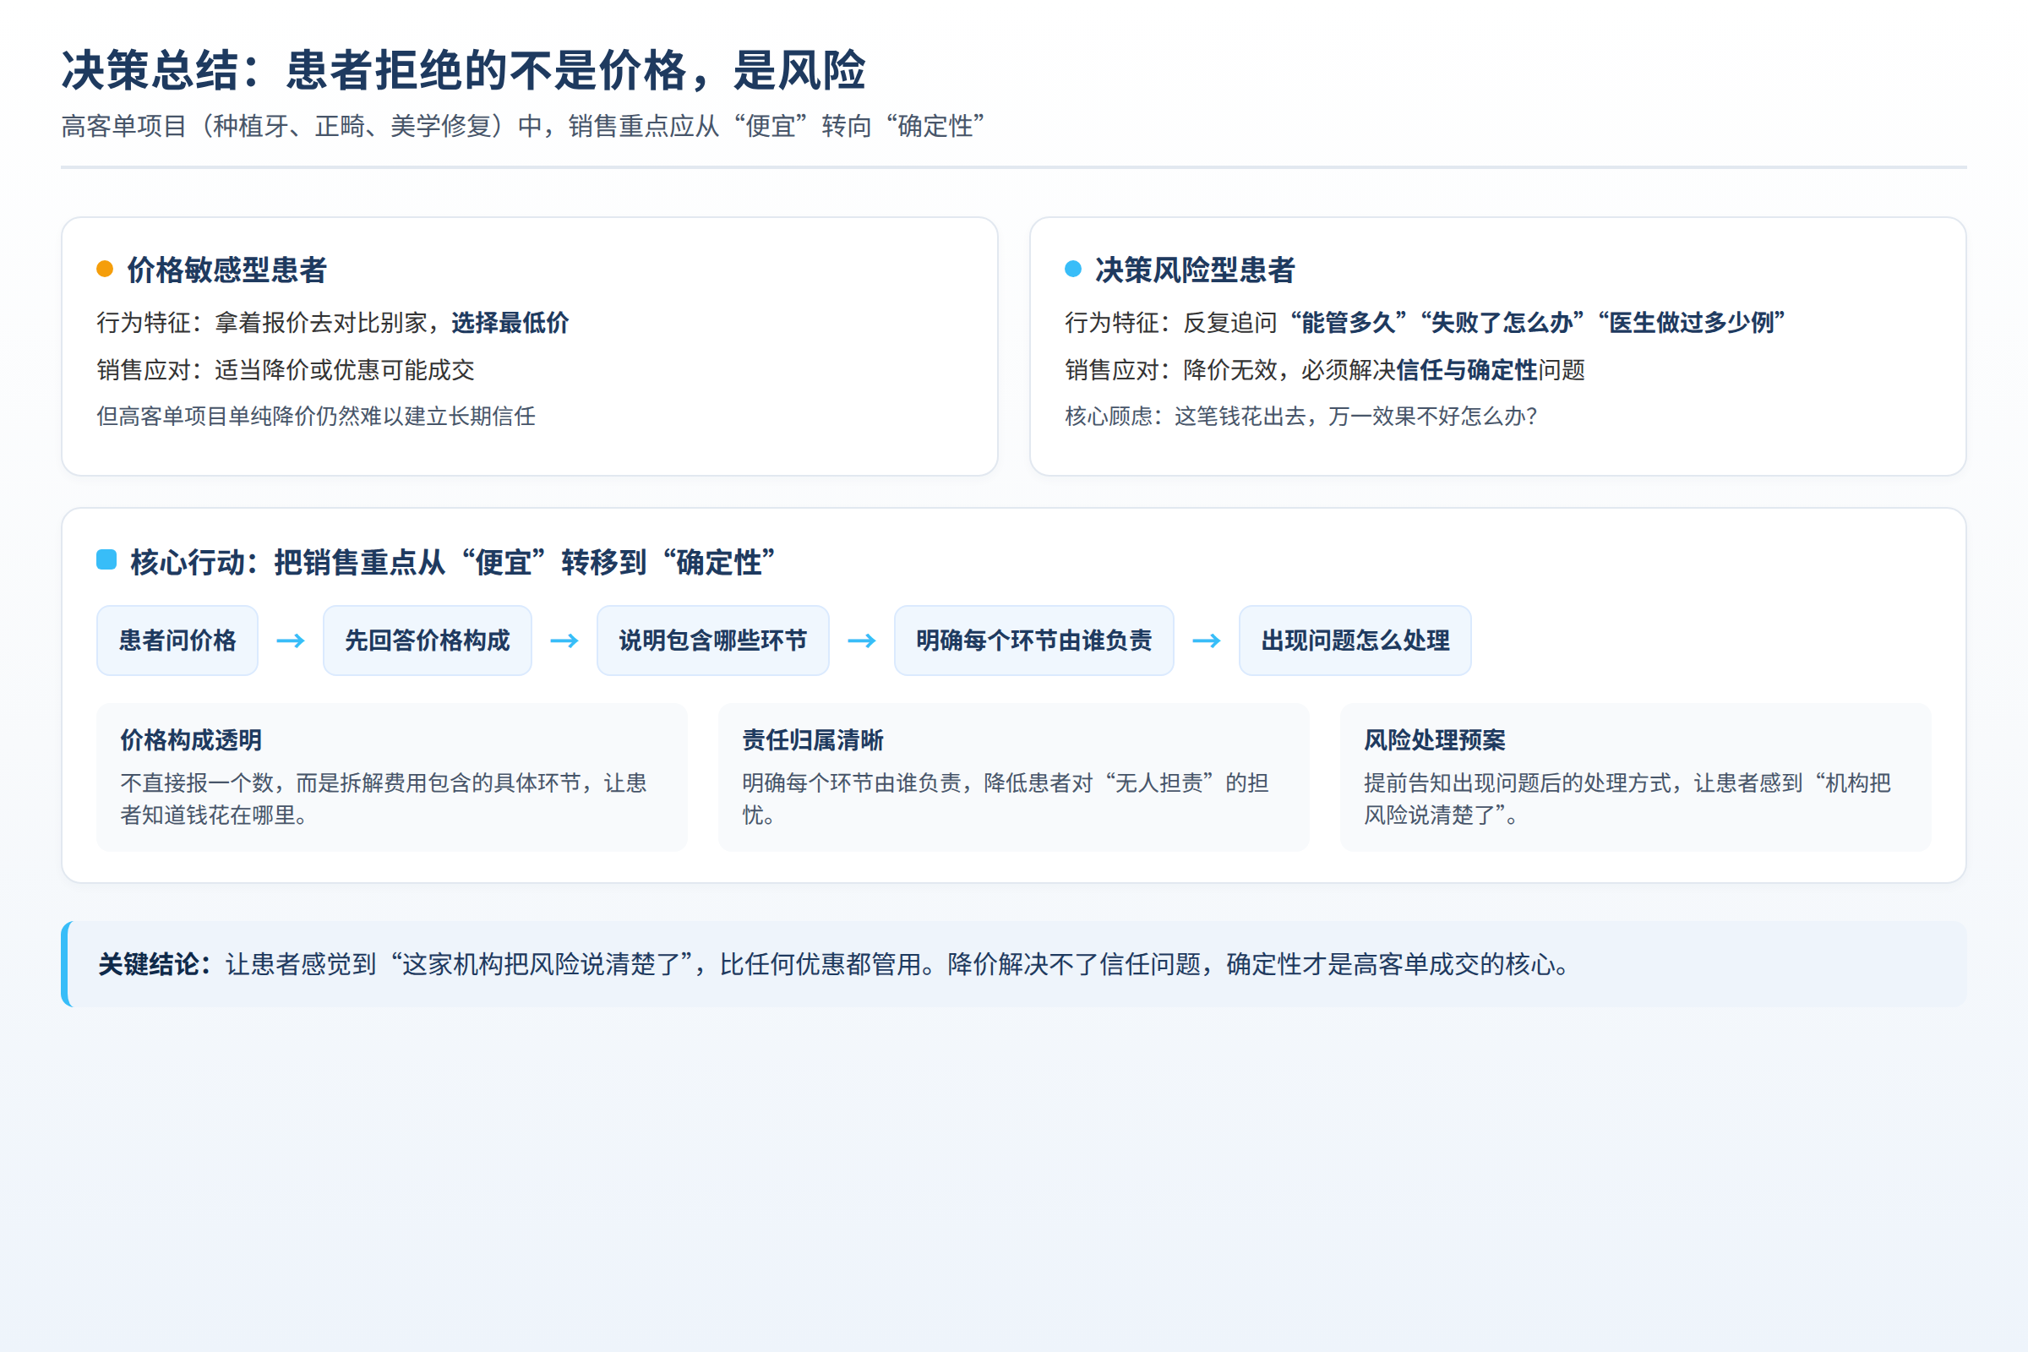The image size is (2028, 1352).
Task: Click the description starting 明确每个环节由谁负责，降低
Action: (1006, 799)
